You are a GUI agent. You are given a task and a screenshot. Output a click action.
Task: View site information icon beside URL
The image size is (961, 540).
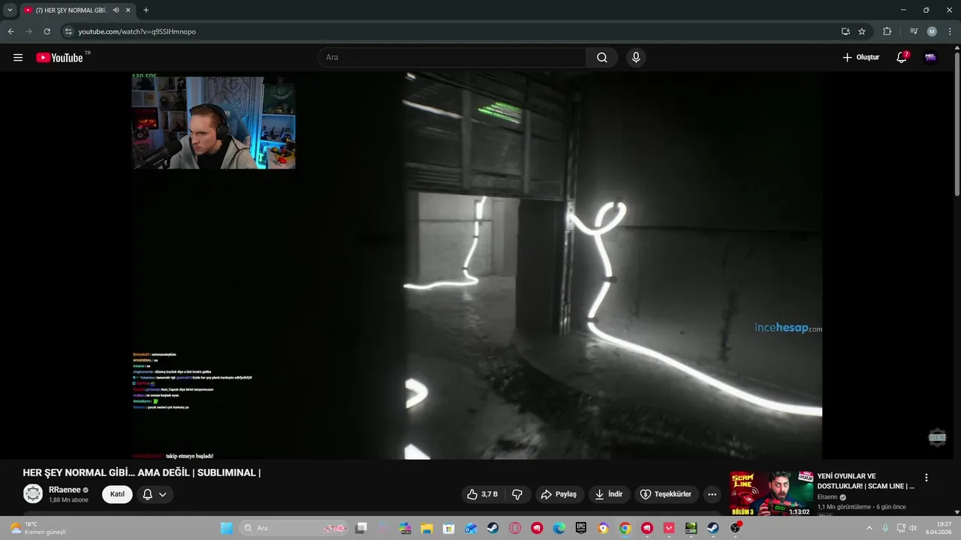[68, 31]
